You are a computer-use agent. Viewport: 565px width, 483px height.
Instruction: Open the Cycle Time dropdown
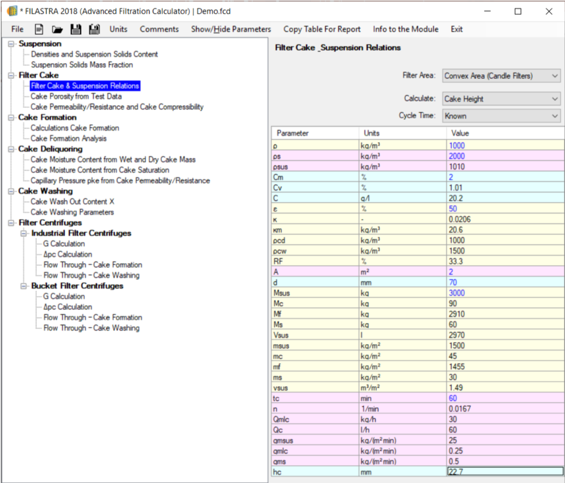point(501,116)
